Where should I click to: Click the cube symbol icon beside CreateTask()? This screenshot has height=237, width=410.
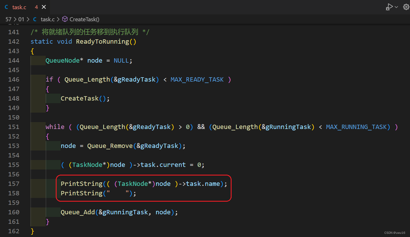pyautogui.click(x=65, y=19)
